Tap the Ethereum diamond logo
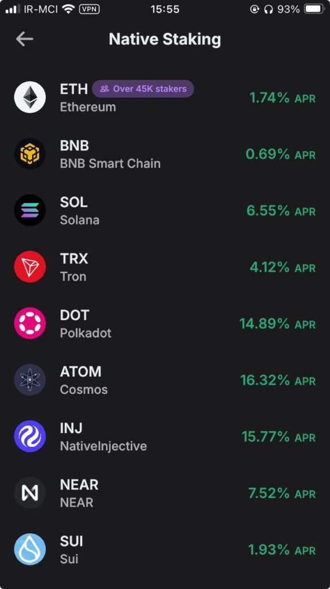Screen dimensions: 330x589 click(x=30, y=97)
